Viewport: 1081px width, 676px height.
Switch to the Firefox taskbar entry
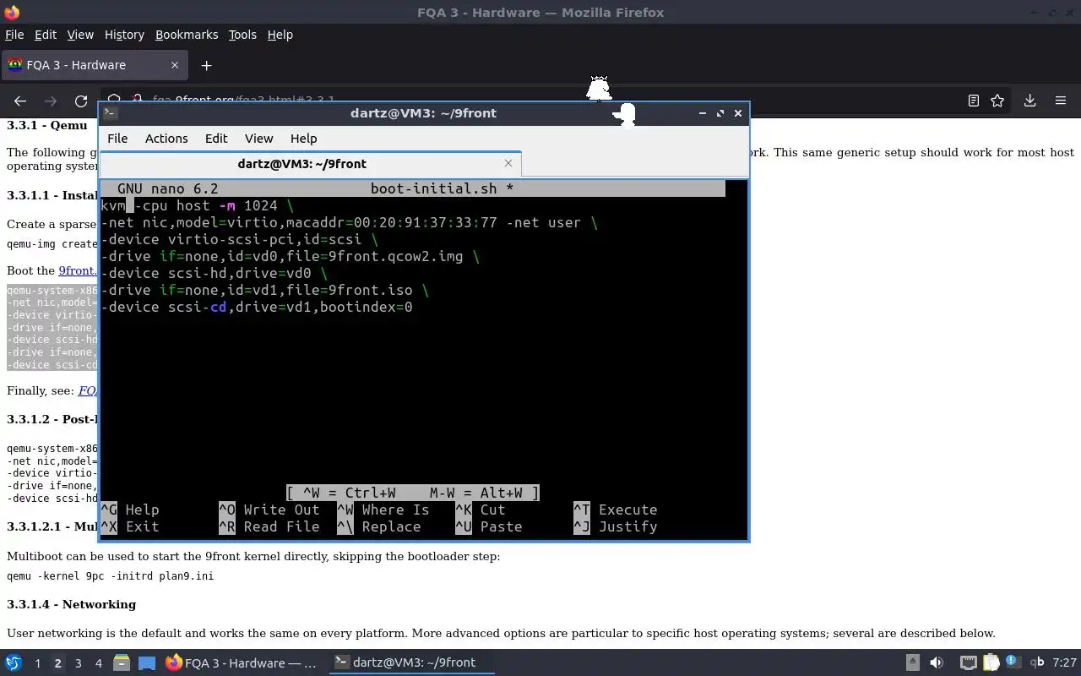point(242,662)
